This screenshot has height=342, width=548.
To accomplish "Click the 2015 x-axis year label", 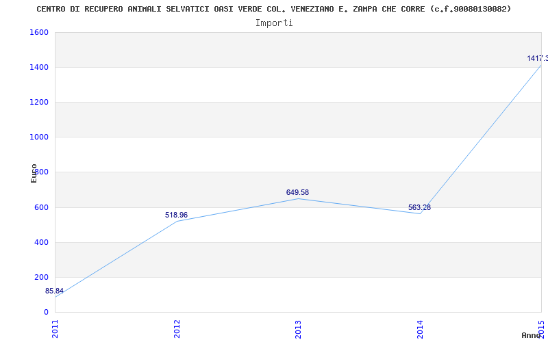I will pyautogui.click(x=541, y=328).
